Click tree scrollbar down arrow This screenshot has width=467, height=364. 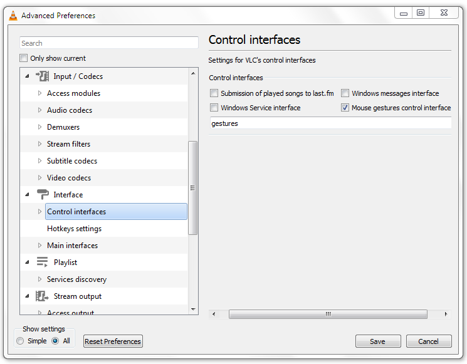pos(193,309)
